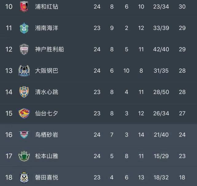Select the Jubilo Iwata crest icon
This screenshot has width=197, height=186.
(24, 177)
